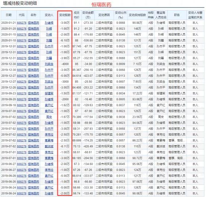Select the 137万 holdings cell
The image size is (206, 197).
tap(137, 129)
